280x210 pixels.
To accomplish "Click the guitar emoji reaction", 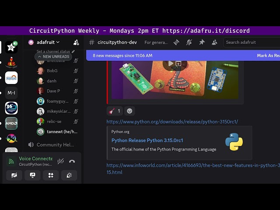I will point(115,111).
